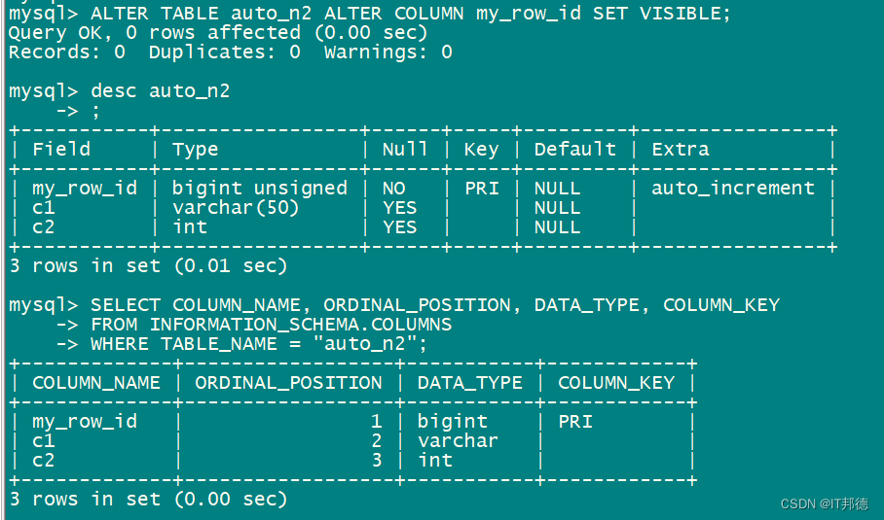884x520 pixels.
Task: Click the "3 rows in set (0.01 sec)" line
Action: click(148, 265)
